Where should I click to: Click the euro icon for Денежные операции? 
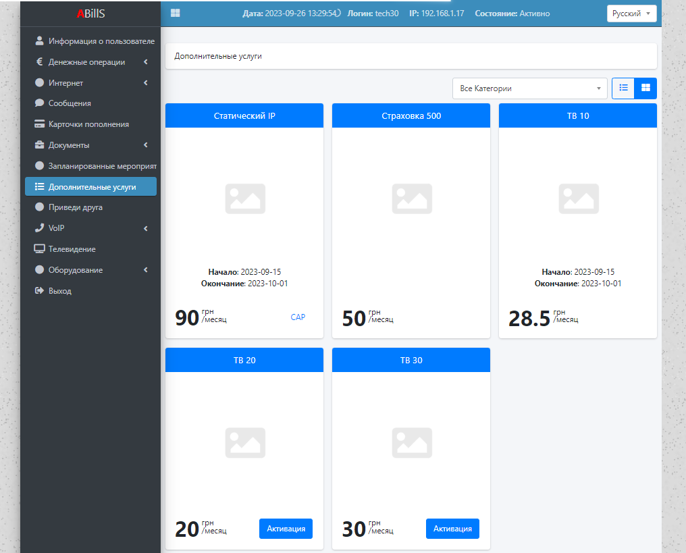coord(39,62)
